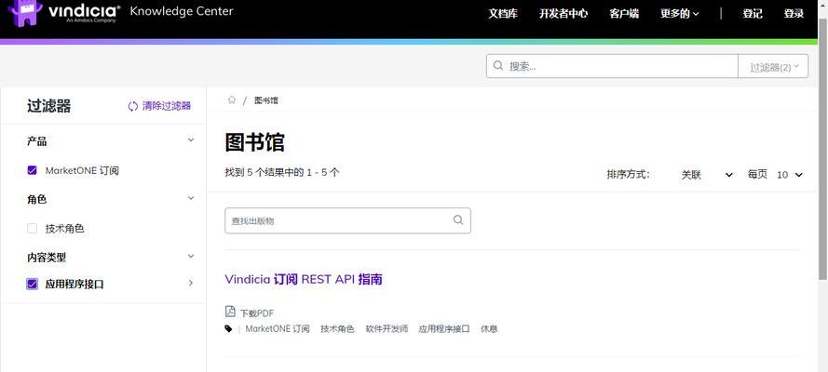
Task: Open the 开发者中心 menu item
Action: pyautogui.click(x=563, y=14)
